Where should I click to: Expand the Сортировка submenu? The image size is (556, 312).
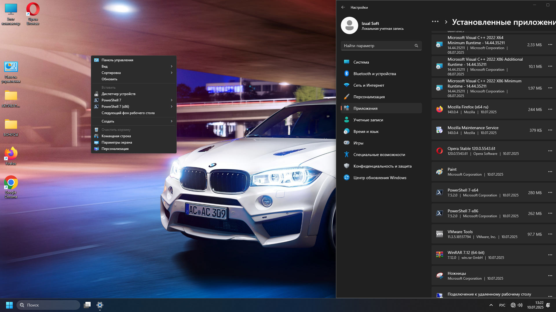[x=134, y=73]
